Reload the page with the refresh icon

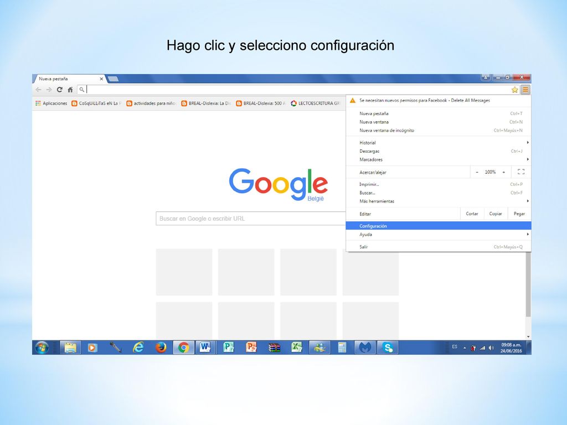click(x=60, y=90)
